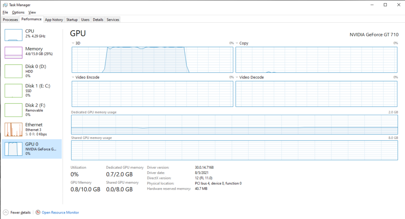Image resolution: width=405 pixels, height=219 pixels.
Task: Expand the Video Encode engine dropdown
Action: 73,77
